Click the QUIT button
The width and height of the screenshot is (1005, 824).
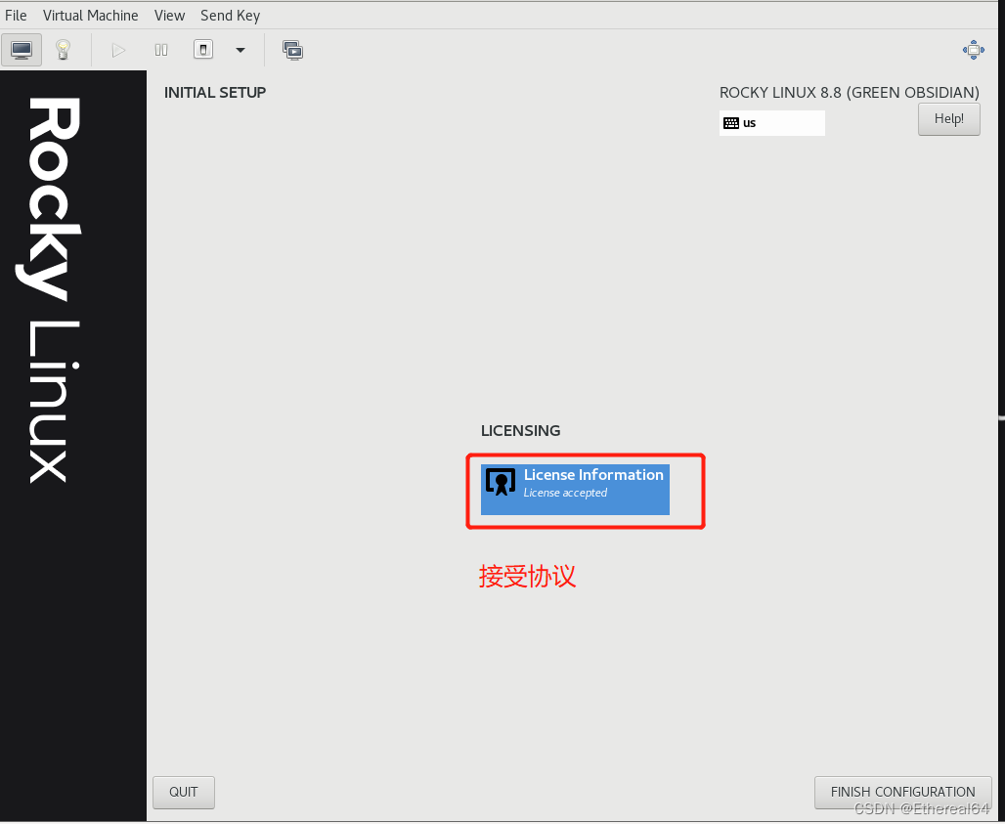pos(184,793)
